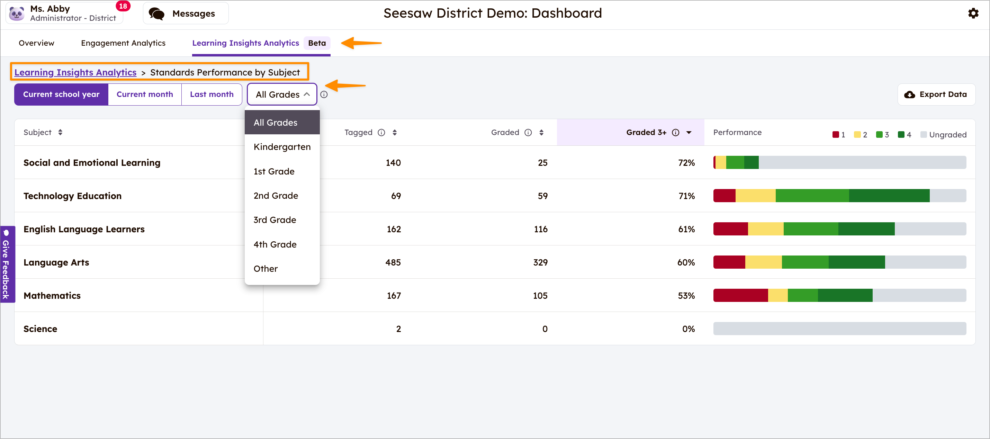Click the Messages chat bubble icon
The height and width of the screenshot is (439, 990).
156,14
